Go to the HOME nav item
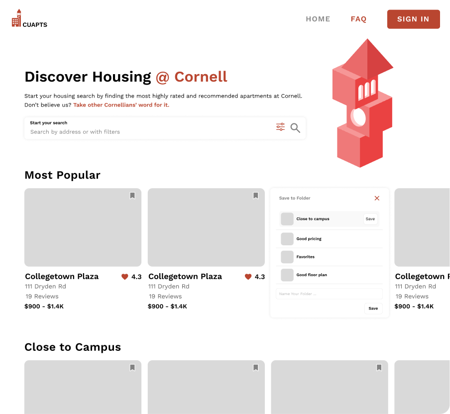The width and height of the screenshot is (450, 414). pos(318,19)
